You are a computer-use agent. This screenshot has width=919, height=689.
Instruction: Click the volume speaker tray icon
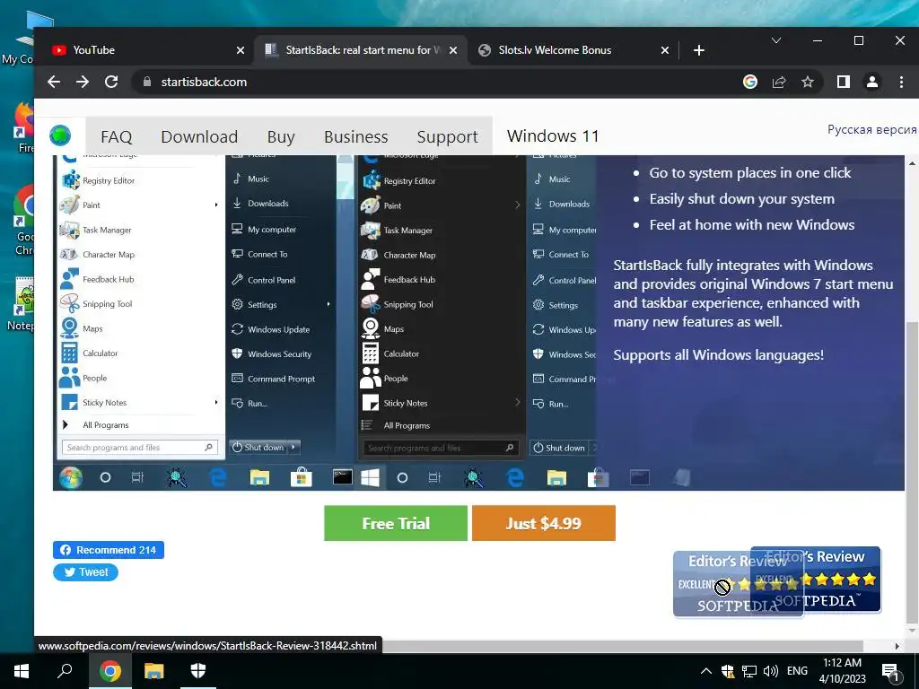(771, 671)
